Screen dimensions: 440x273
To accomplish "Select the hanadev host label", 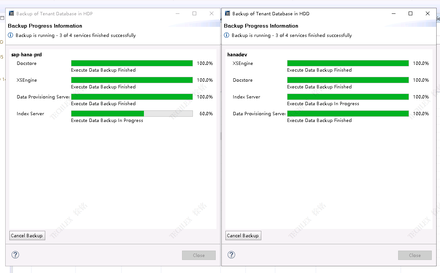I will (x=237, y=55).
